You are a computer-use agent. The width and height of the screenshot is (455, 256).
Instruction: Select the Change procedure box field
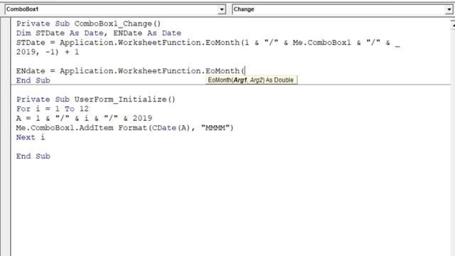click(x=343, y=9)
